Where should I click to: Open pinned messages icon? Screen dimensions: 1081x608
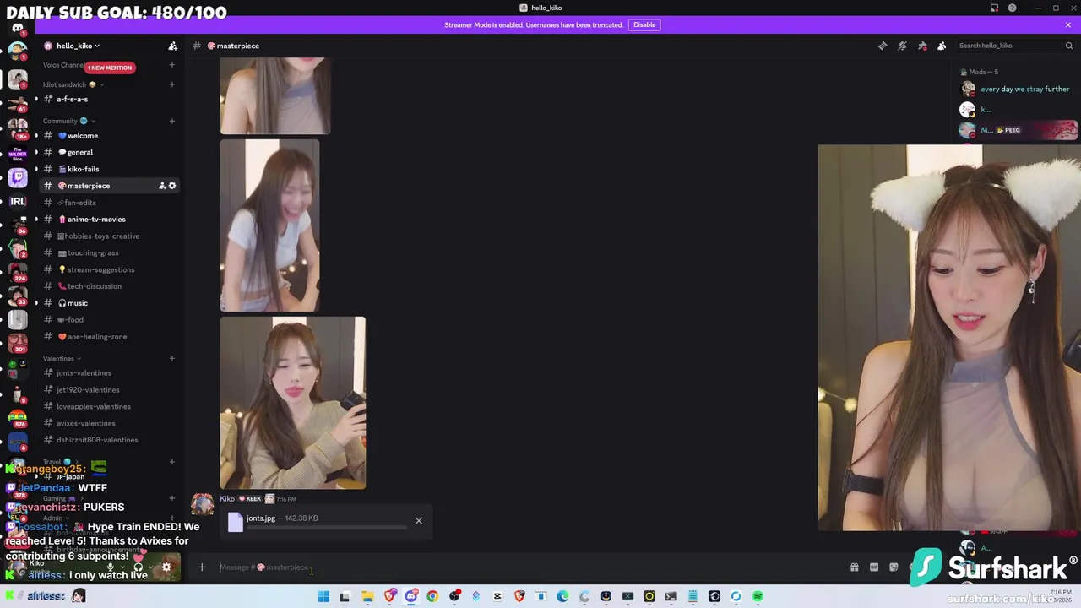point(922,46)
